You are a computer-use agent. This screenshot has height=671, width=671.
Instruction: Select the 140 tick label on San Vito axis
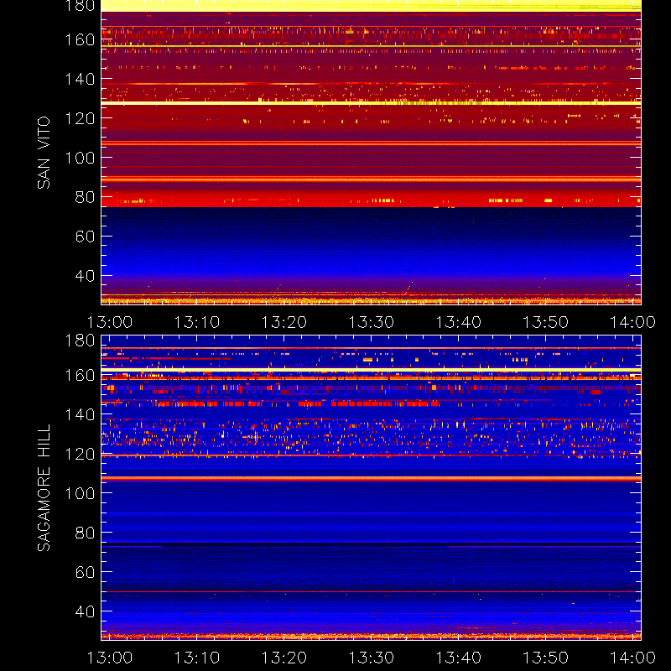pos(80,79)
